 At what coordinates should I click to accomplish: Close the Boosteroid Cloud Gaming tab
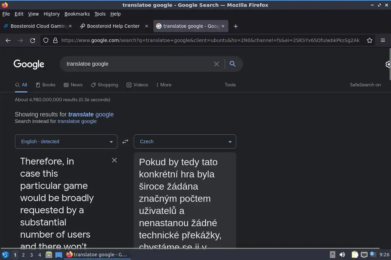70,26
